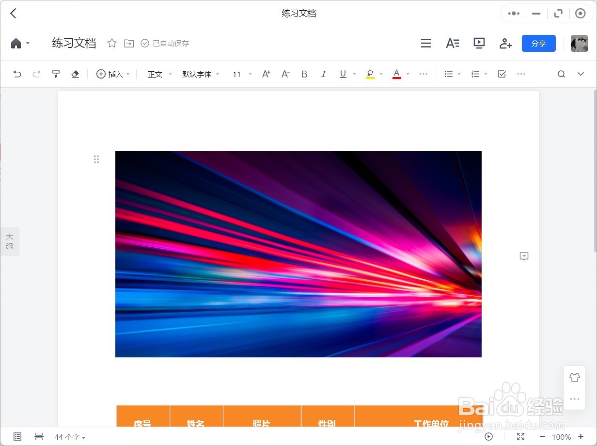Open the add collaborator icon
This screenshot has width=597, height=446.
click(505, 43)
